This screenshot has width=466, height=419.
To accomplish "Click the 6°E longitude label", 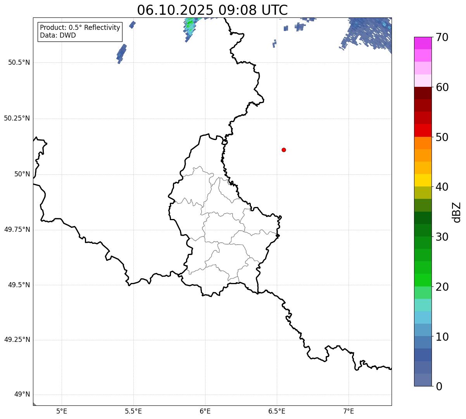I will (x=205, y=411).
